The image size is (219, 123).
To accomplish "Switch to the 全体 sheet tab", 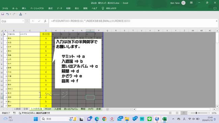I will click(x=26, y=109).
